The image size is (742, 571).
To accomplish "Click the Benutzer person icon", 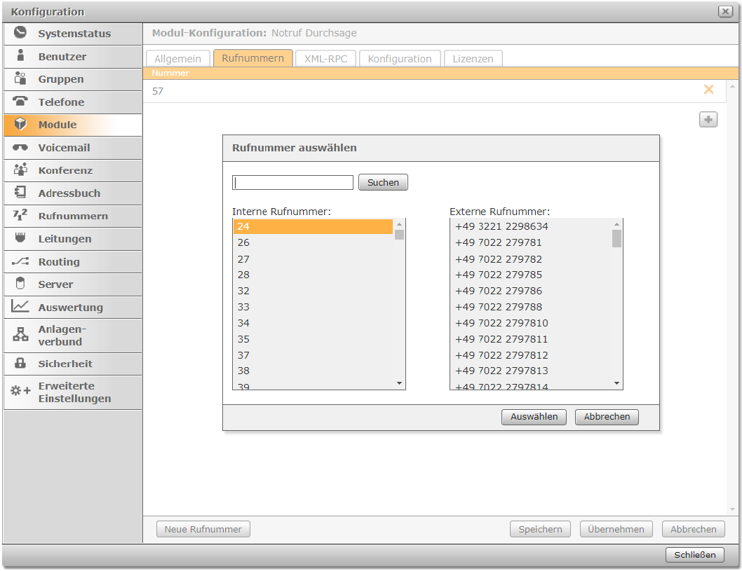I will coord(20,55).
